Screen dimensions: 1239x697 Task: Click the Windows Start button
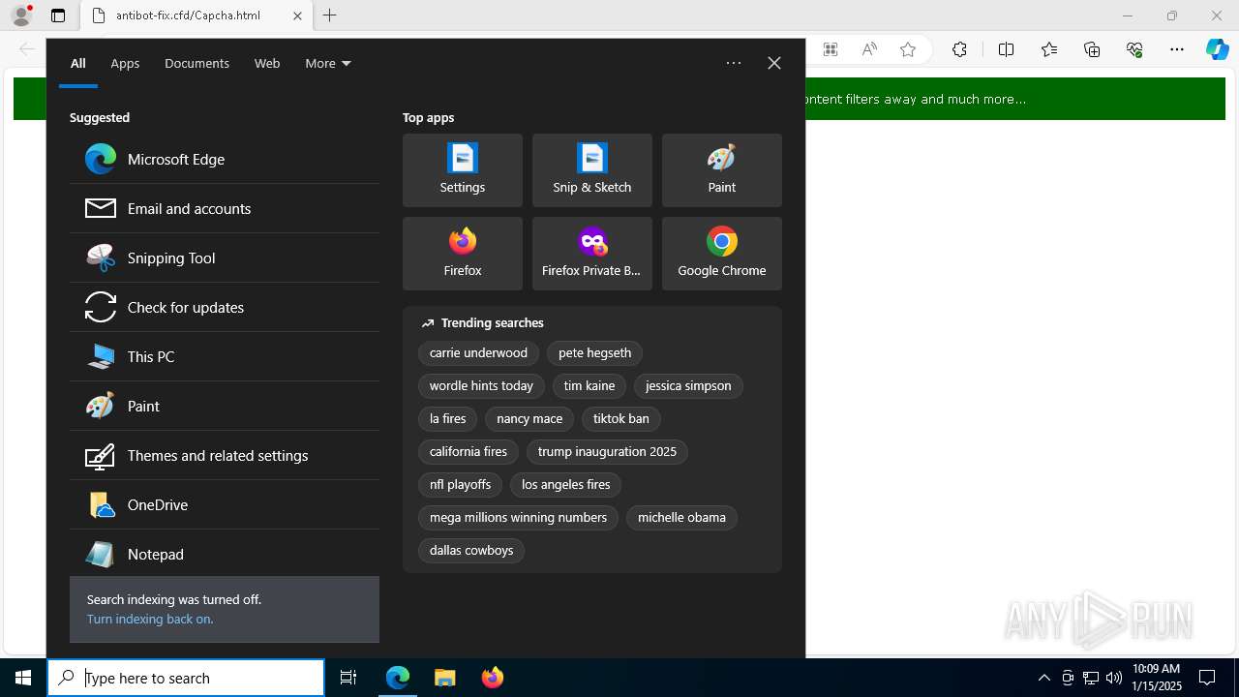[23, 678]
